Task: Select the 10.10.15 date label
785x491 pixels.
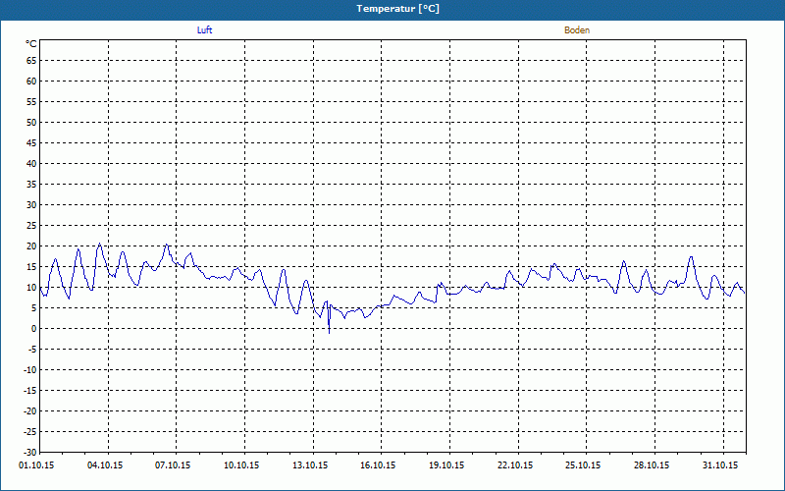Action: tap(241, 465)
